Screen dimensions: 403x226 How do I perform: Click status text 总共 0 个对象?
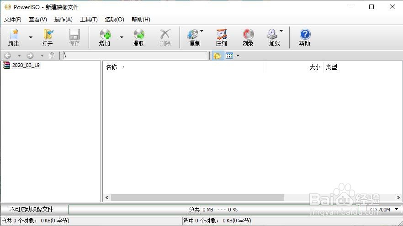[x=35, y=221]
